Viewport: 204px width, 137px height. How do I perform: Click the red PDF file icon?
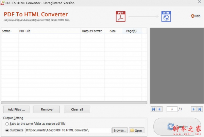121,16
